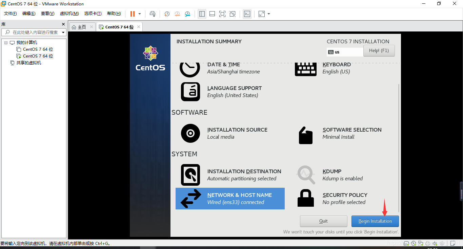Viewport: 463px width, 249px height.
Task: Enter full screen mode icon
Action: point(222,14)
